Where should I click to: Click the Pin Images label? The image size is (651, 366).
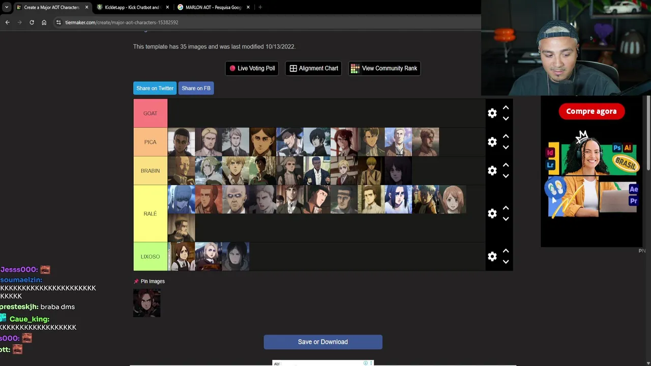(153, 281)
